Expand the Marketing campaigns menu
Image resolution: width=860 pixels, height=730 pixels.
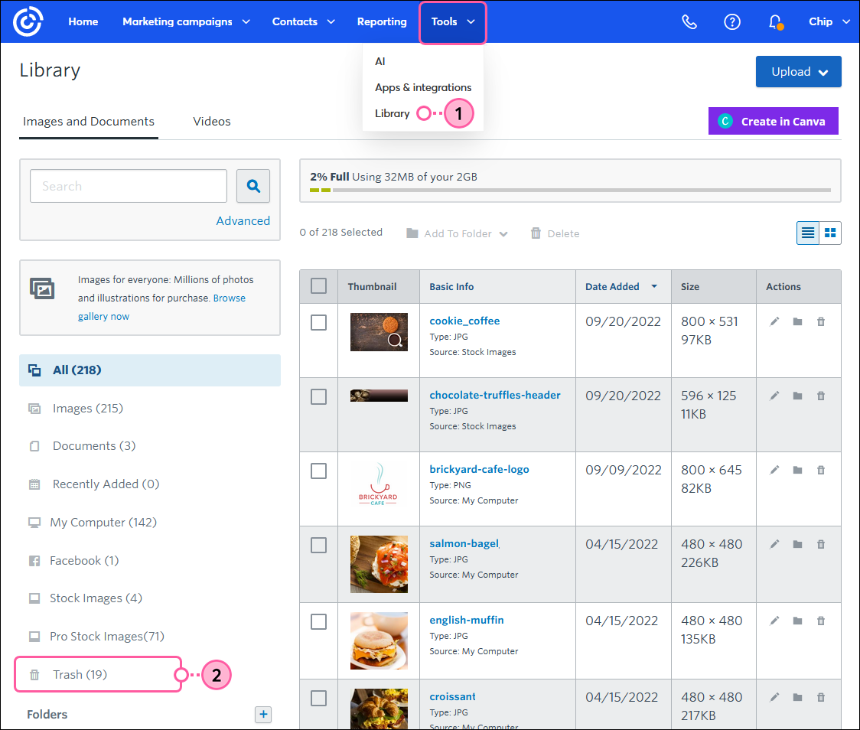[x=186, y=21]
